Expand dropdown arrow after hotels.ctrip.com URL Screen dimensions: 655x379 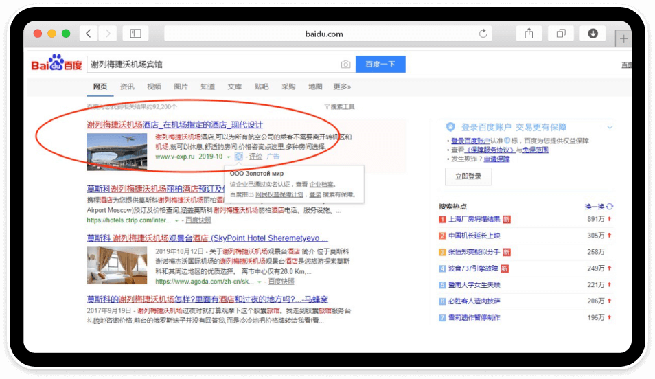coord(176,220)
